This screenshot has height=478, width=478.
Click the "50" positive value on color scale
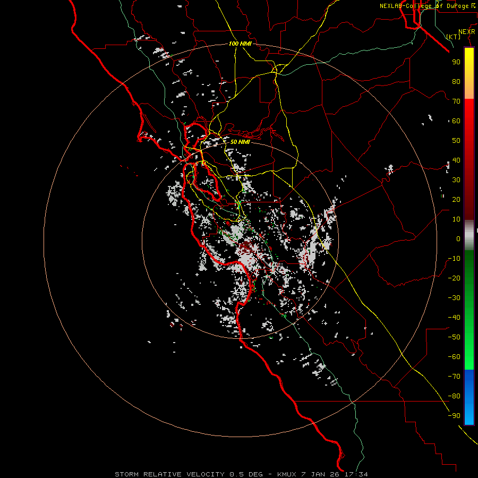point(456,141)
